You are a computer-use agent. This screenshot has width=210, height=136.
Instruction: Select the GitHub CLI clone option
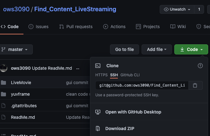[130, 75]
